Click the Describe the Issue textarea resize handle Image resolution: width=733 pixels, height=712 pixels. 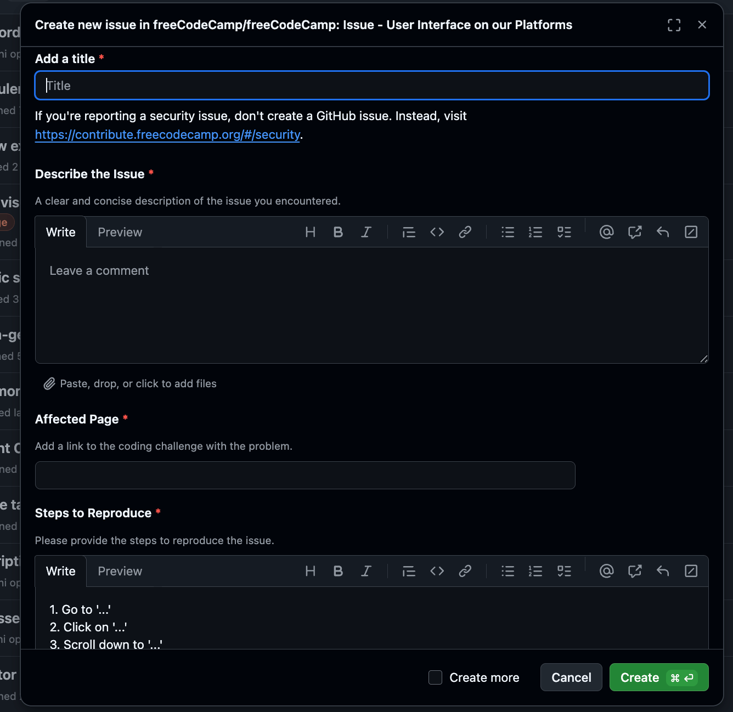(703, 359)
